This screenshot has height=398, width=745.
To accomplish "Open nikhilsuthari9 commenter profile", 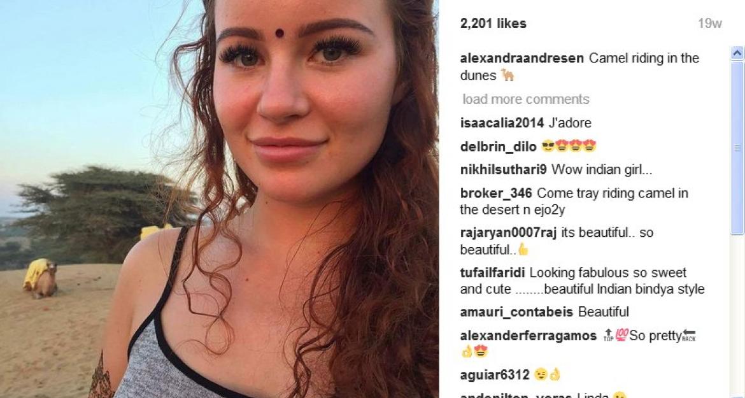I will click(x=503, y=169).
